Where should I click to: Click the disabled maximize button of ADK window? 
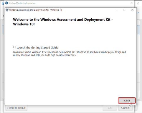click(124, 10)
